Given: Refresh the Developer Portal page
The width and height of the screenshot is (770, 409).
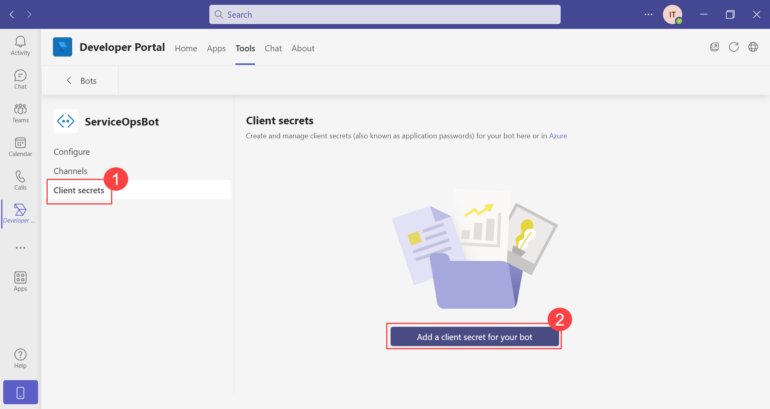Looking at the screenshot, I should [734, 47].
